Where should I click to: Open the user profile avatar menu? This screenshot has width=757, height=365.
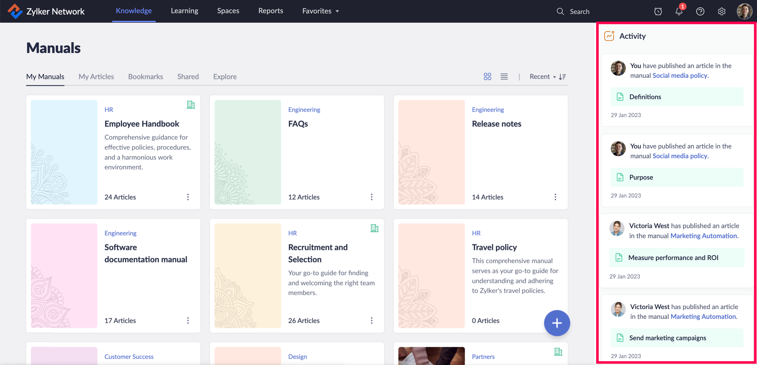coord(744,11)
